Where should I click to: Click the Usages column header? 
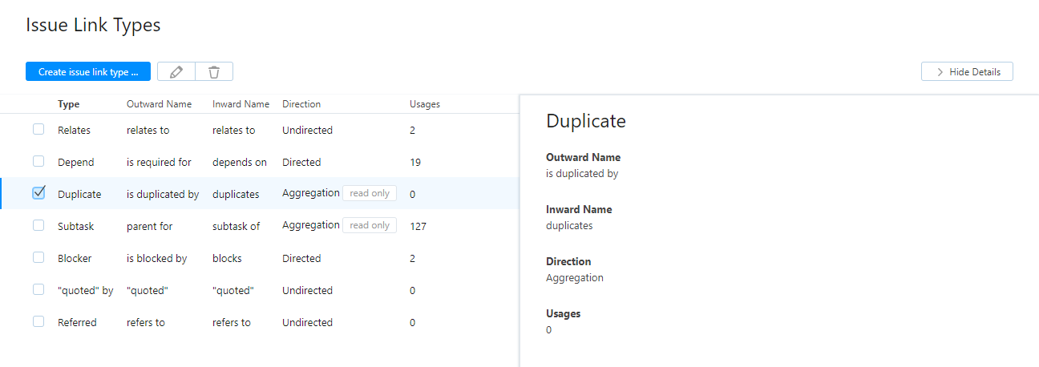[425, 104]
